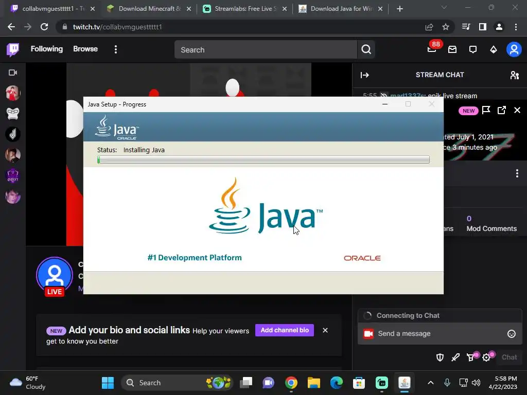Open last followed channel avatar in sidebar
Image resolution: width=527 pixels, height=395 pixels.
(x=13, y=196)
